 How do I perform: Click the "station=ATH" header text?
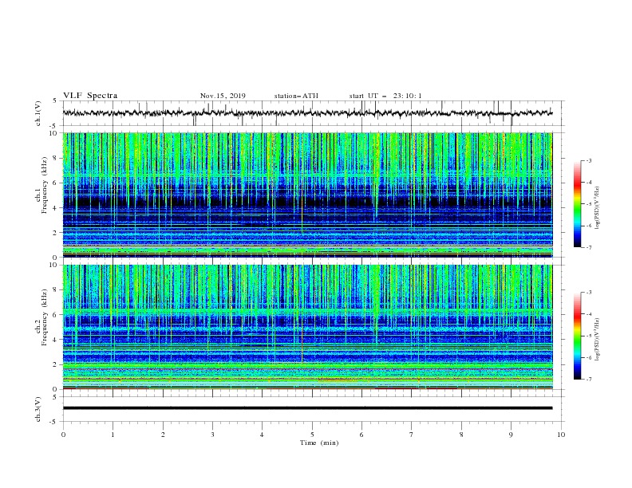296,96
